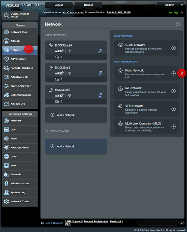This screenshot has height=232, width=187.
Task: Click the IPv6 icon in sidebar
Action: pos(6,156)
